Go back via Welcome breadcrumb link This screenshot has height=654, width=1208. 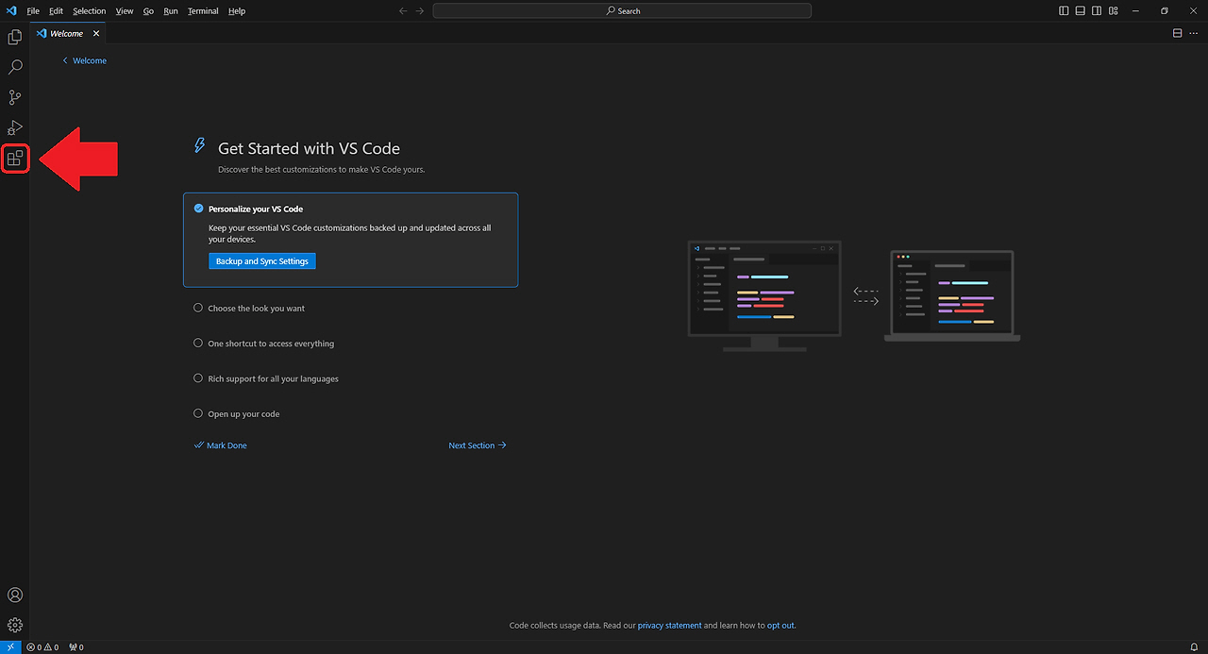[x=85, y=60]
